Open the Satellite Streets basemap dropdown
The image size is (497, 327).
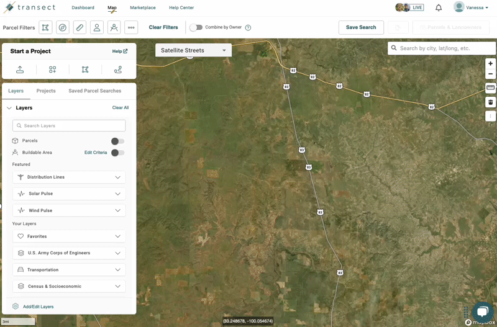(193, 50)
